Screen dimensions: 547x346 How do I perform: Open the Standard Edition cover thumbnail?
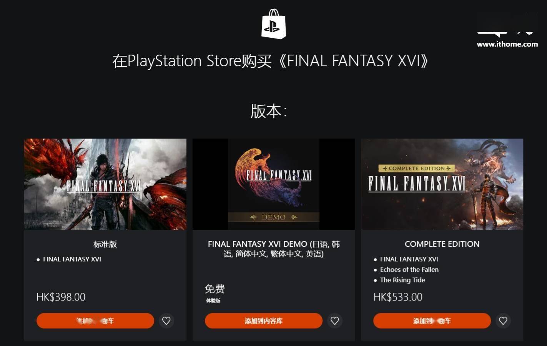pyautogui.click(x=105, y=184)
